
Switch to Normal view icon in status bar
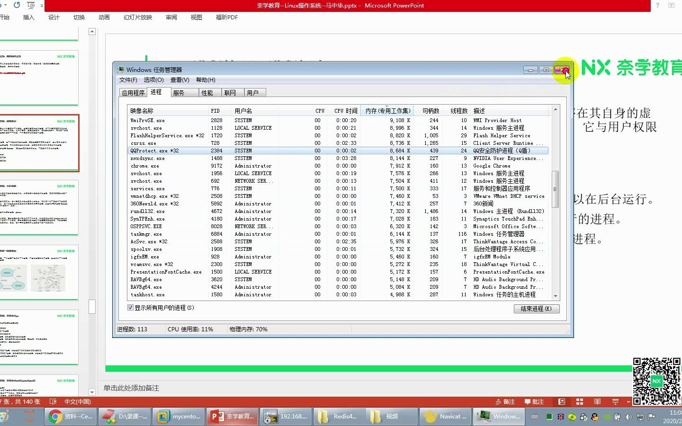[562, 402]
